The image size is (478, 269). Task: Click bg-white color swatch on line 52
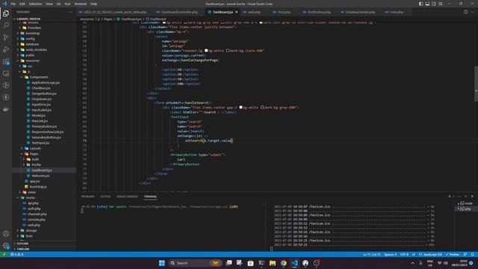click(x=206, y=51)
